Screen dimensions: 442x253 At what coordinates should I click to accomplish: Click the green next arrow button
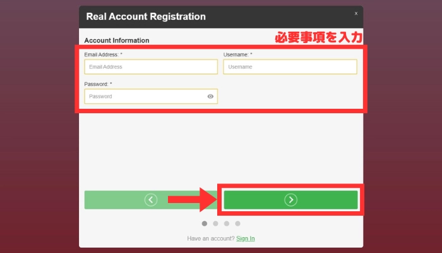pyautogui.click(x=290, y=200)
